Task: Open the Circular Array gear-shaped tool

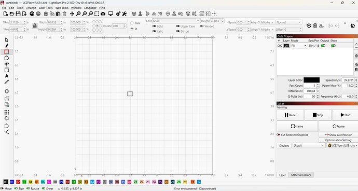Action: pos(7,118)
